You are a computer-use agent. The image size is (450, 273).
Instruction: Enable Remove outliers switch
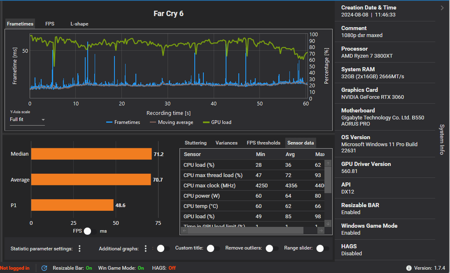point(272,248)
